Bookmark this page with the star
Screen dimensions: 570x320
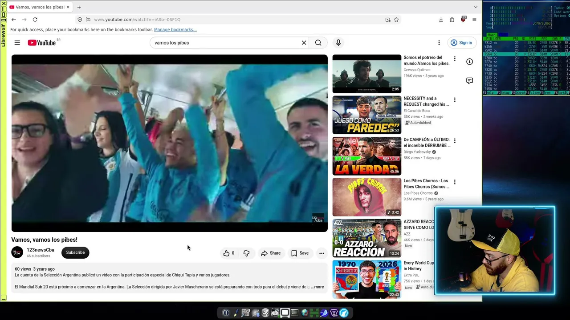[396, 20]
